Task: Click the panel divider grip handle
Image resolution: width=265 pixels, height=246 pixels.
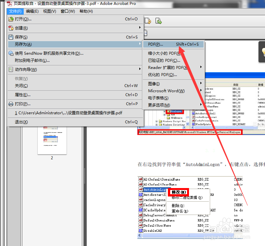Action: click(84, 175)
